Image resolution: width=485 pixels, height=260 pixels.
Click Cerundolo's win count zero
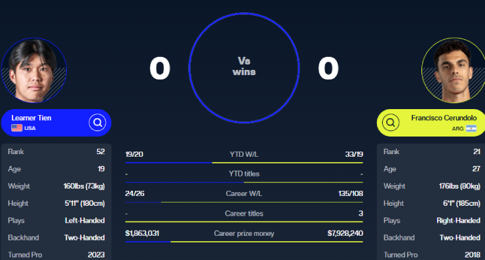click(328, 68)
